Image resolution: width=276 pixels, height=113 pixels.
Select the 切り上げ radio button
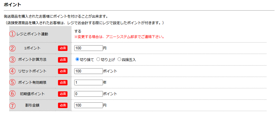98,60
